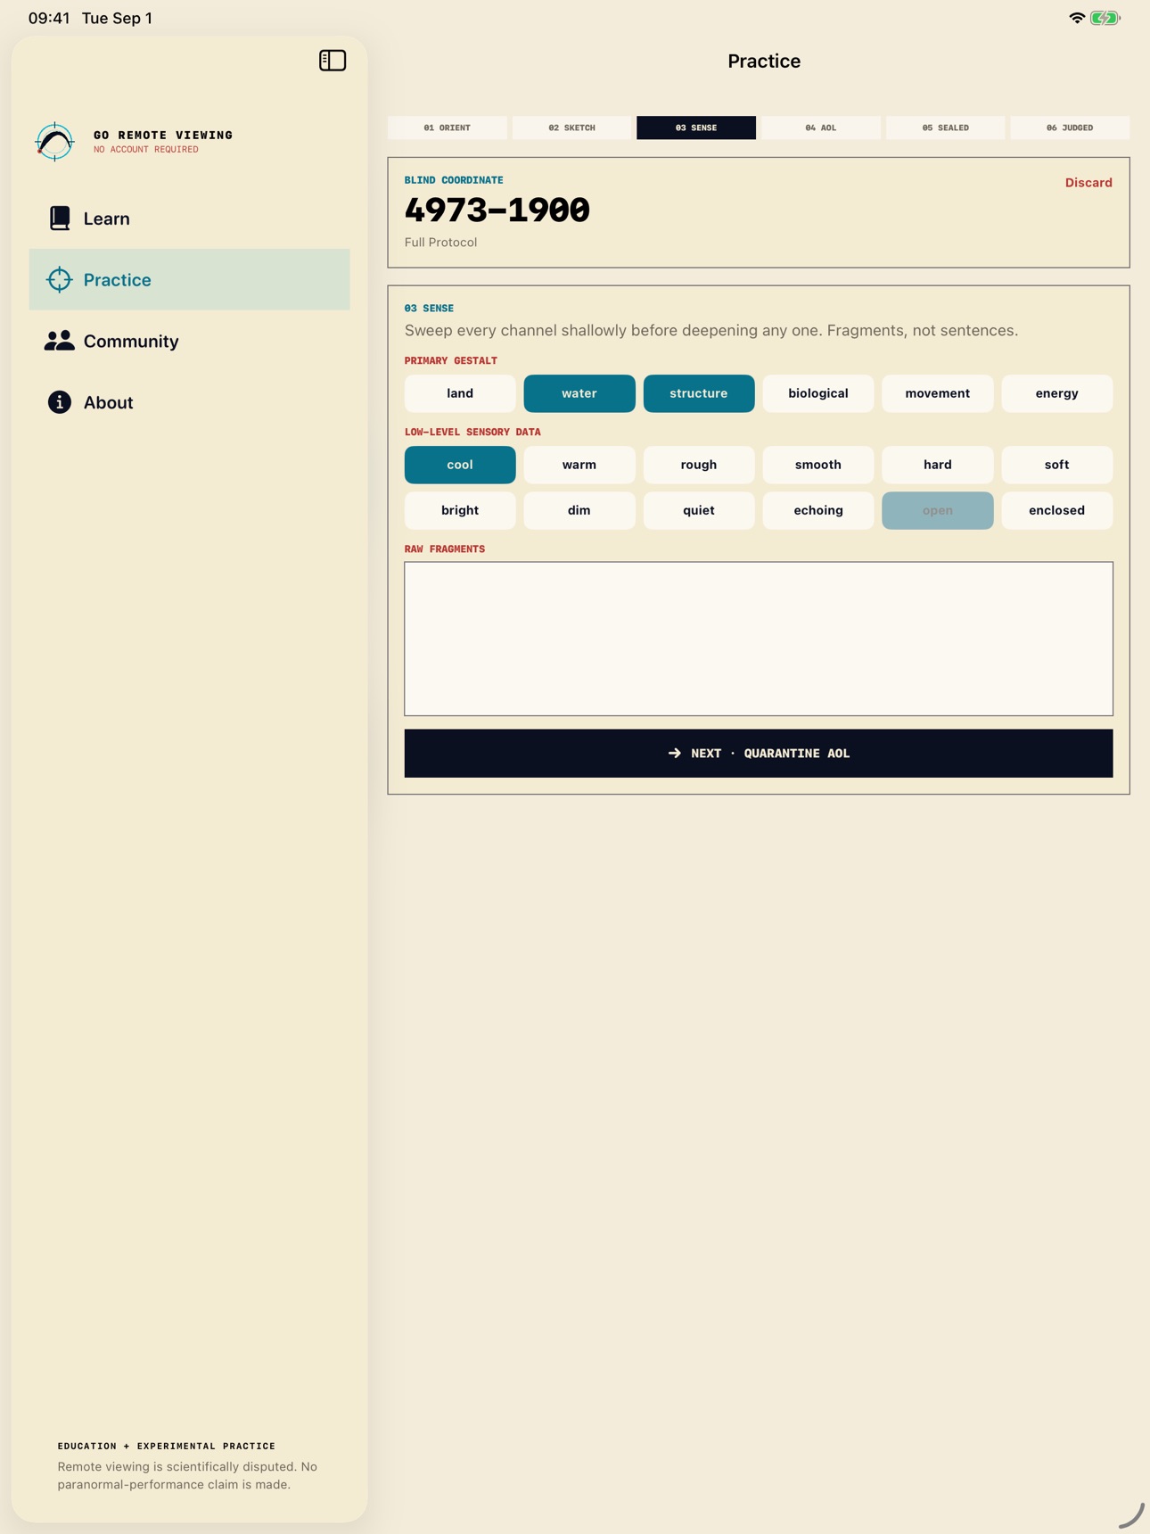Select the quiet sensory chip
The image size is (1150, 1534).
pyautogui.click(x=699, y=510)
